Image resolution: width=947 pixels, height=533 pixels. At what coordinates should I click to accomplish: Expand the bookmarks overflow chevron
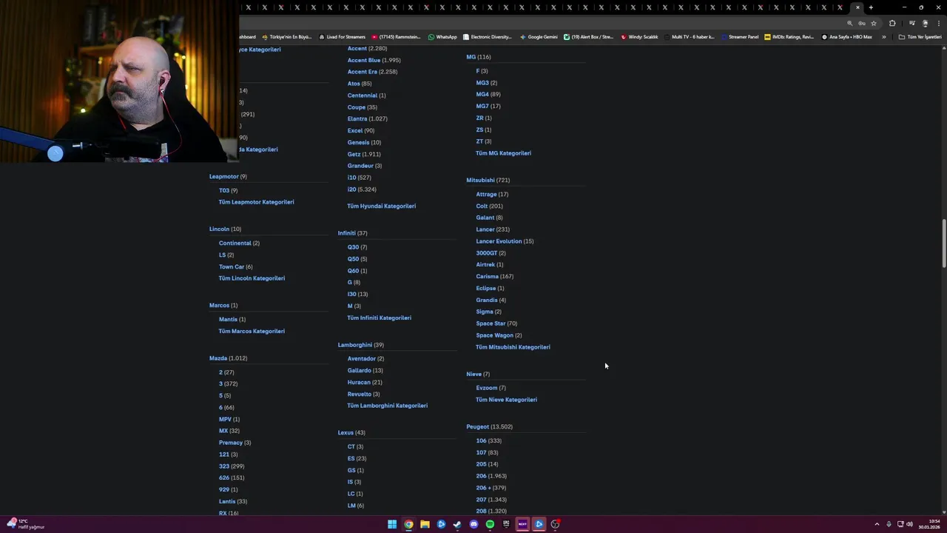click(x=883, y=37)
